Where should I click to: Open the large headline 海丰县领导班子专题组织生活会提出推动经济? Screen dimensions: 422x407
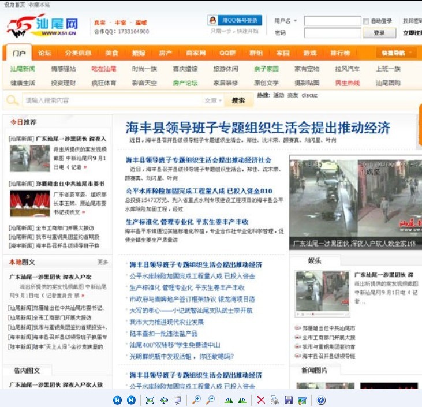[x=258, y=128]
